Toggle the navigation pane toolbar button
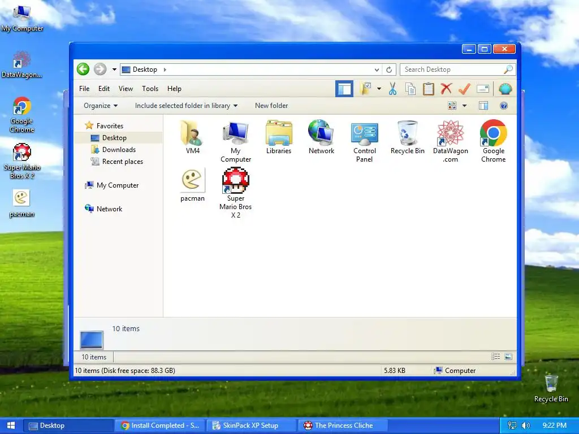 coord(344,89)
